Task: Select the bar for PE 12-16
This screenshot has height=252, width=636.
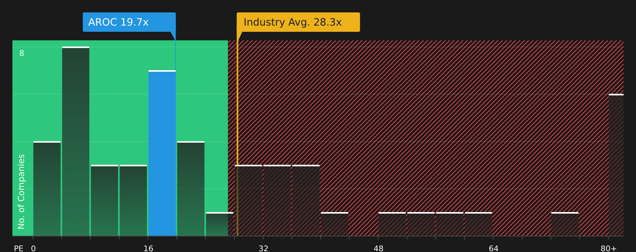Action: [x=133, y=200]
